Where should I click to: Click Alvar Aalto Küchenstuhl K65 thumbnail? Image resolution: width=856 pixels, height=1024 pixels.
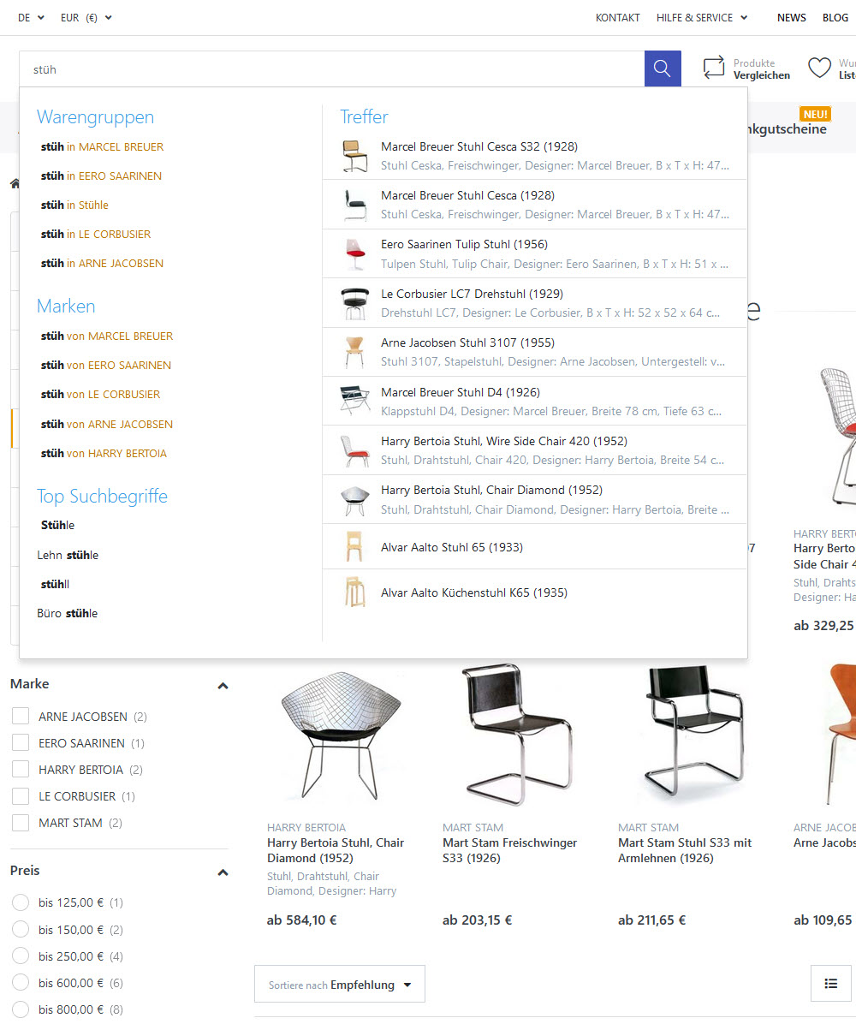point(354,592)
